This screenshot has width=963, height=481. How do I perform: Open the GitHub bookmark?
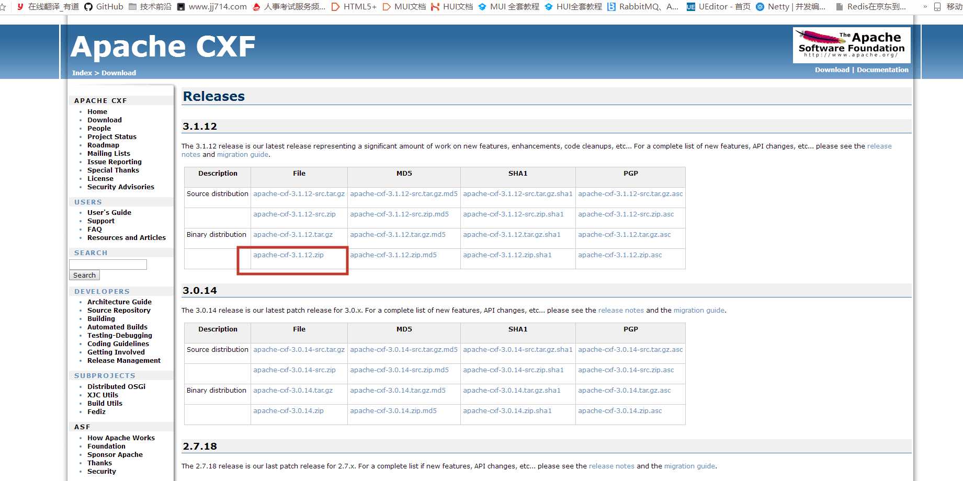coord(104,7)
